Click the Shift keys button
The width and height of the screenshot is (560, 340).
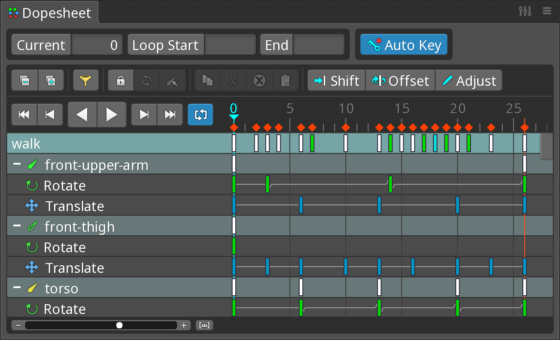(336, 81)
